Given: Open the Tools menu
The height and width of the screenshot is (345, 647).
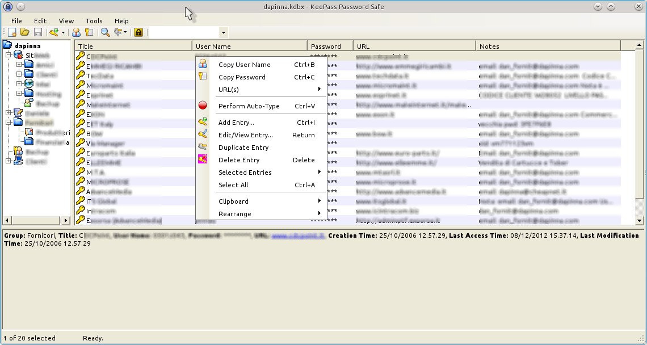Looking at the screenshot, I should point(94,21).
